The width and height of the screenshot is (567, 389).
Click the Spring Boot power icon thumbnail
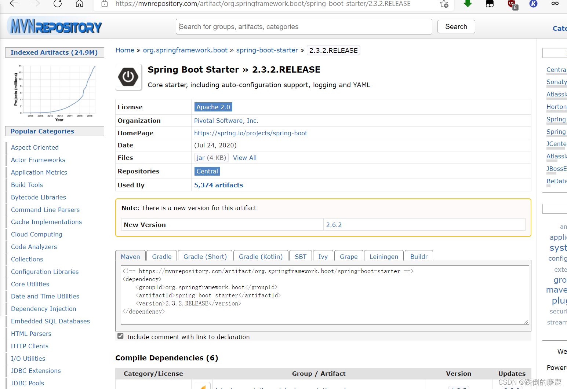tap(128, 77)
